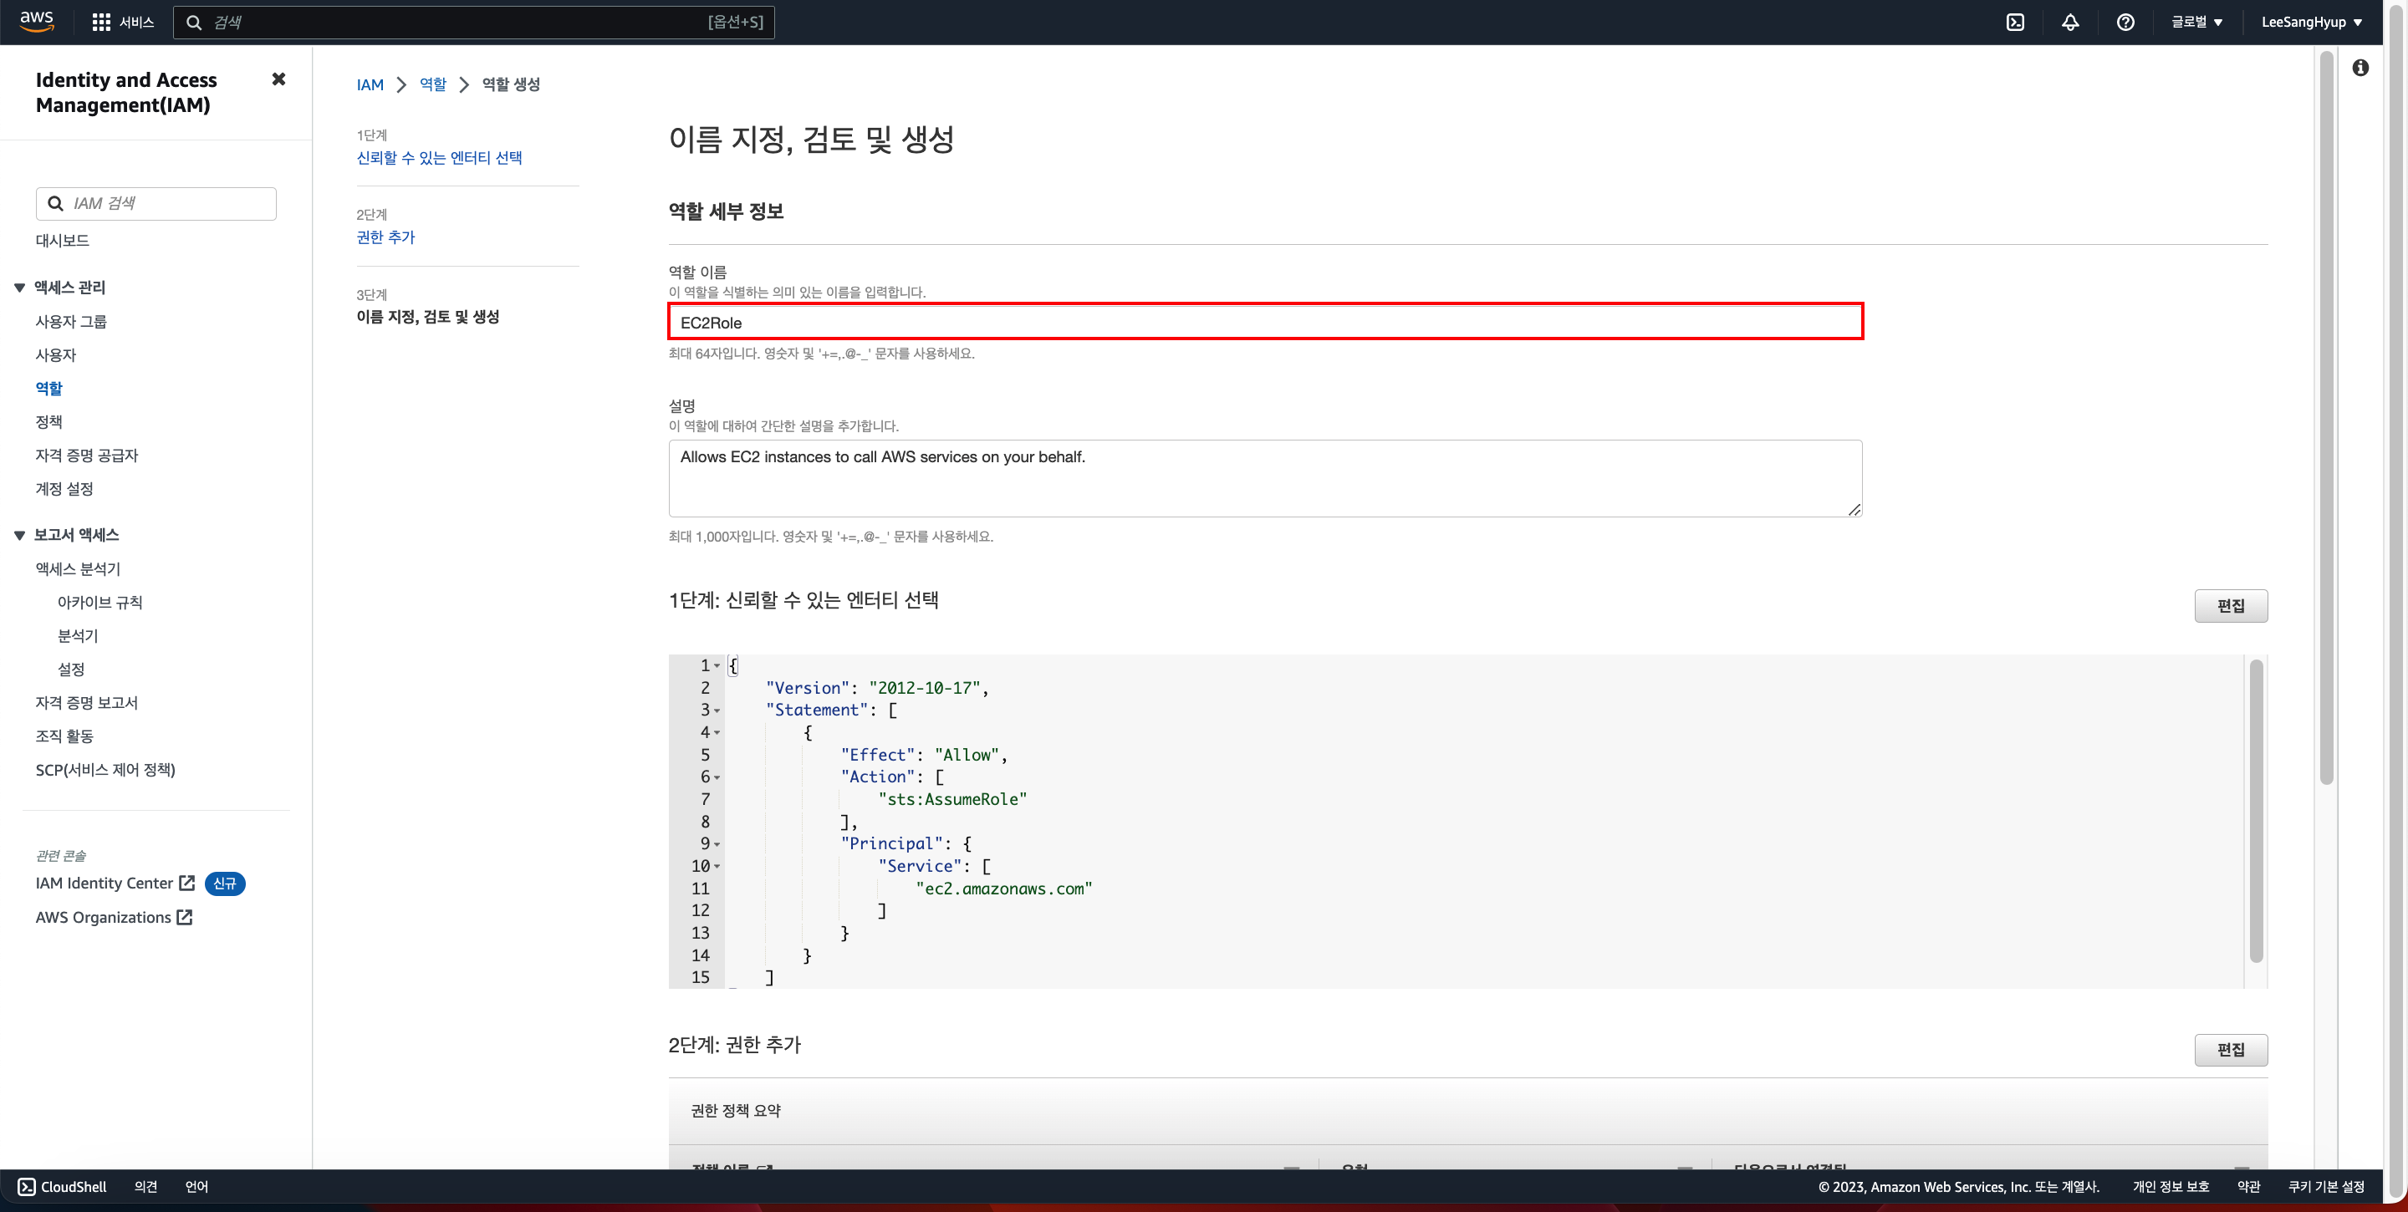Screen dimensions: 2408x1212
Task: Fold JSON line 3 Statement arrow
Action: click(717, 711)
